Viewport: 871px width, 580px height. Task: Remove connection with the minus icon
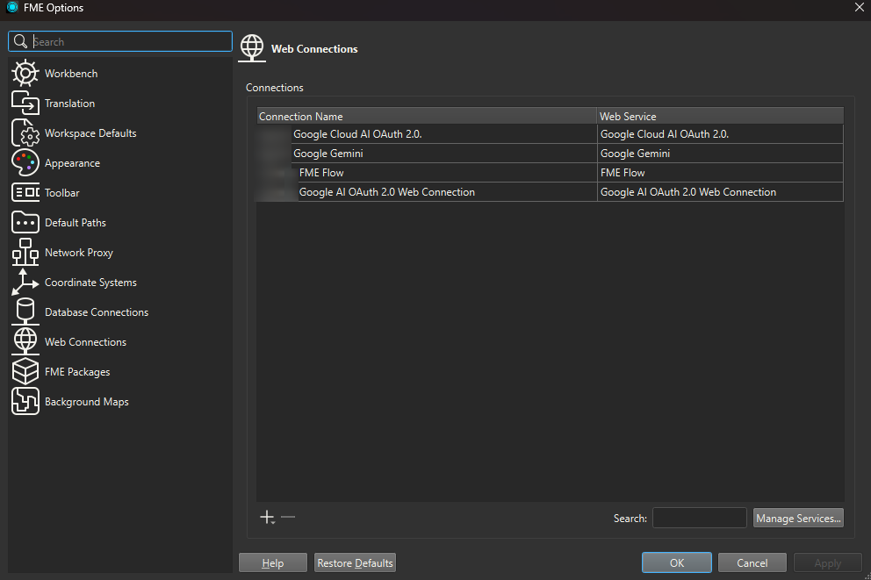coord(288,517)
